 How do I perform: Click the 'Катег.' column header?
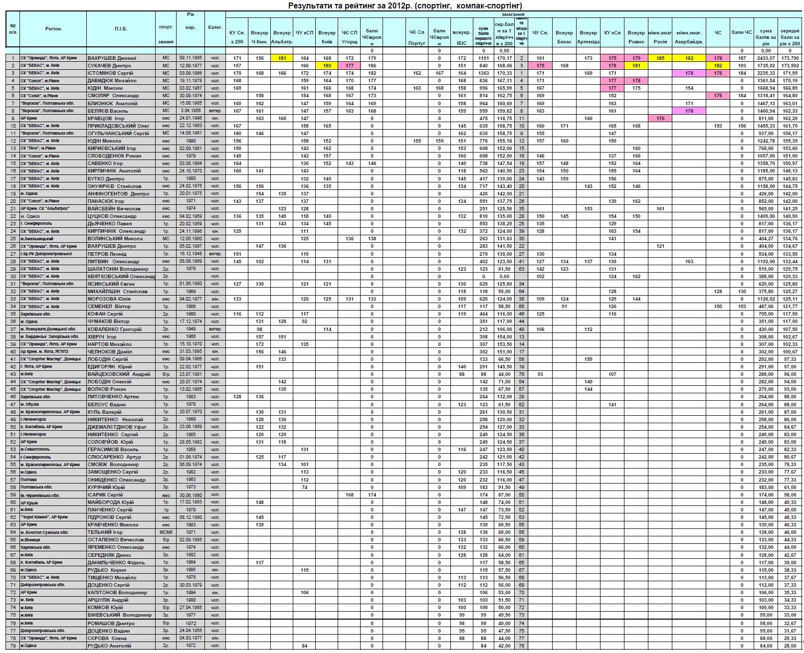pos(215,27)
